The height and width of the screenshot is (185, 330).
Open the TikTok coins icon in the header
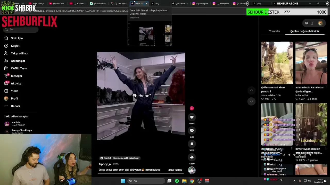[306, 23]
